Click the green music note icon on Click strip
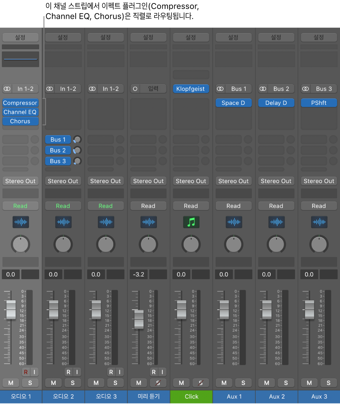The height and width of the screenshot is (404, 340). point(191,222)
